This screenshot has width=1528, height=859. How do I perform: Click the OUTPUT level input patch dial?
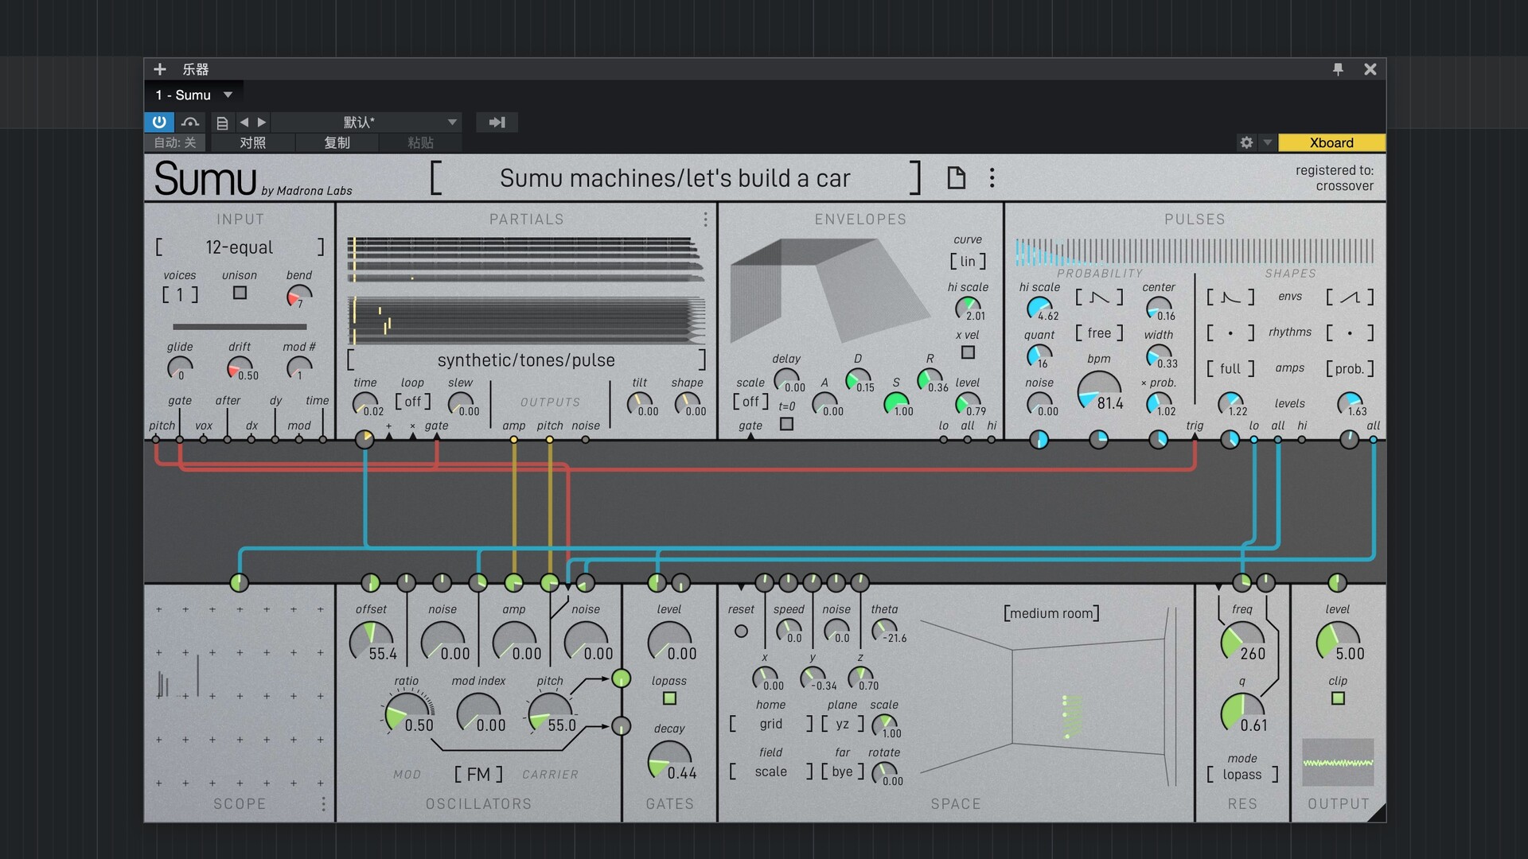(x=1338, y=583)
